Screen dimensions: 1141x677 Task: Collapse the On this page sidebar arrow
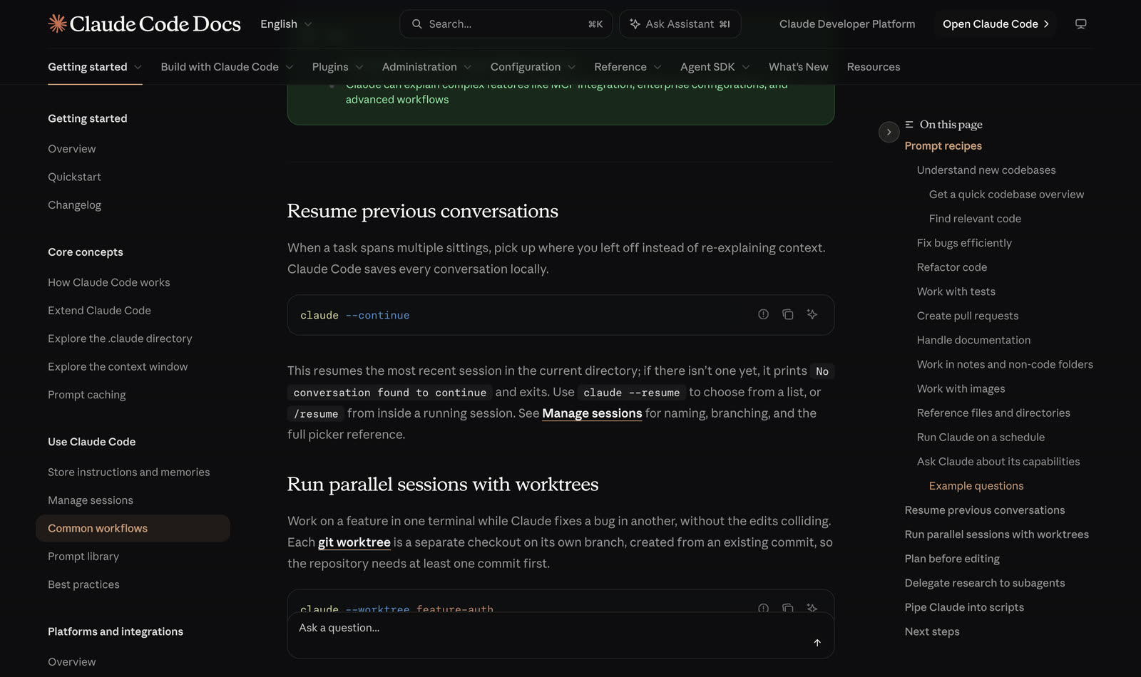pyautogui.click(x=889, y=132)
